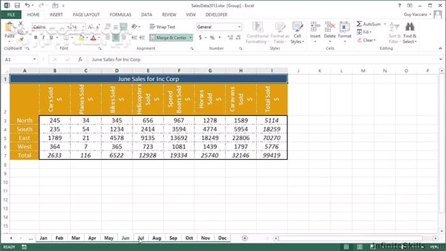Open the FILE tab
This screenshot has width=446, height=251.
coord(11,15)
